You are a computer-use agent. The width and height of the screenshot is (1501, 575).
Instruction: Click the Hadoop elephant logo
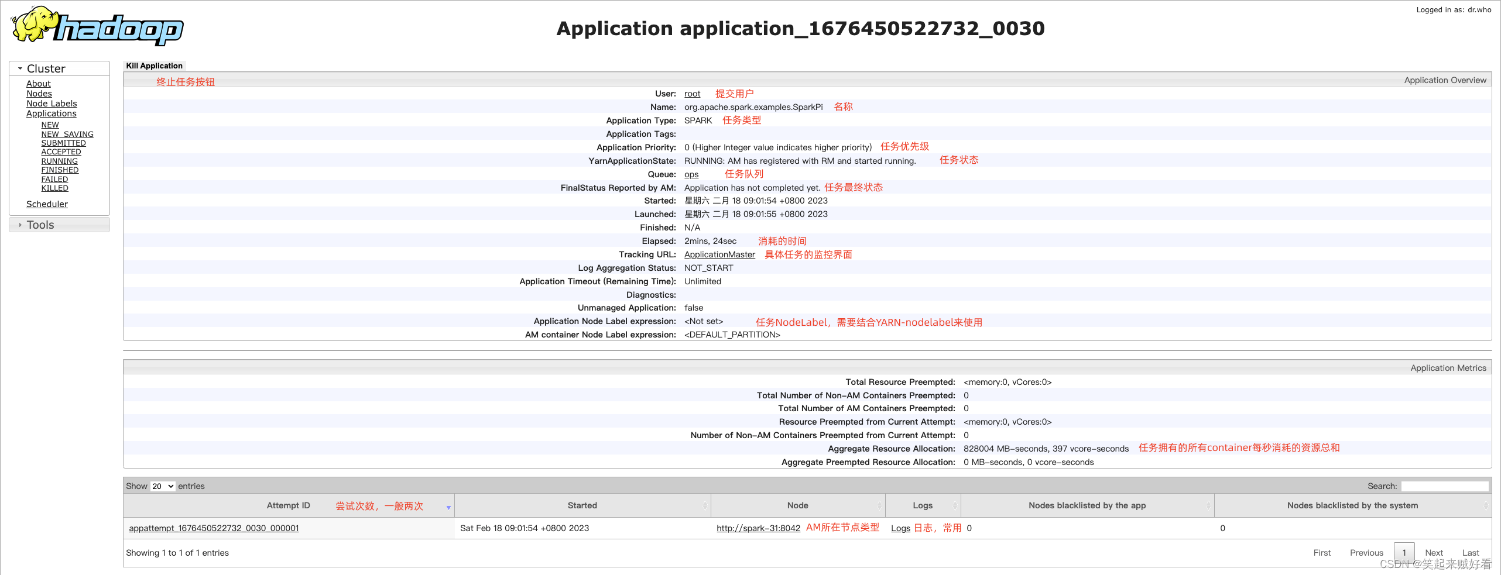pyautogui.click(x=97, y=26)
